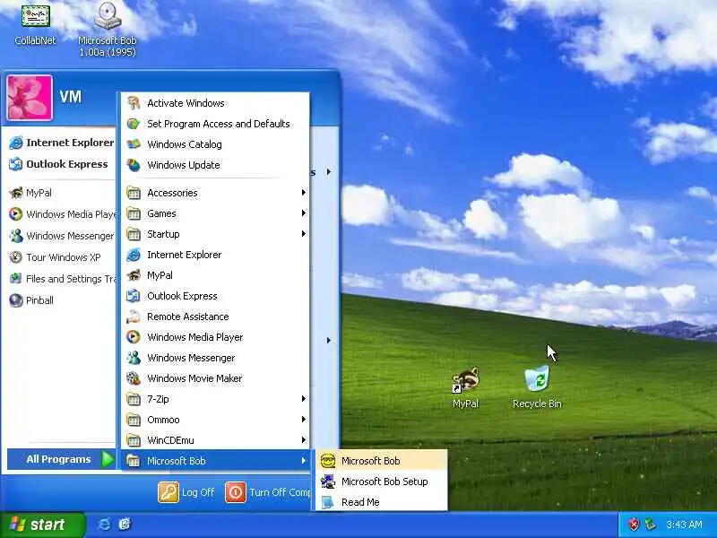Open the Read Me document
This screenshot has width=717, height=538.
[x=382, y=502]
